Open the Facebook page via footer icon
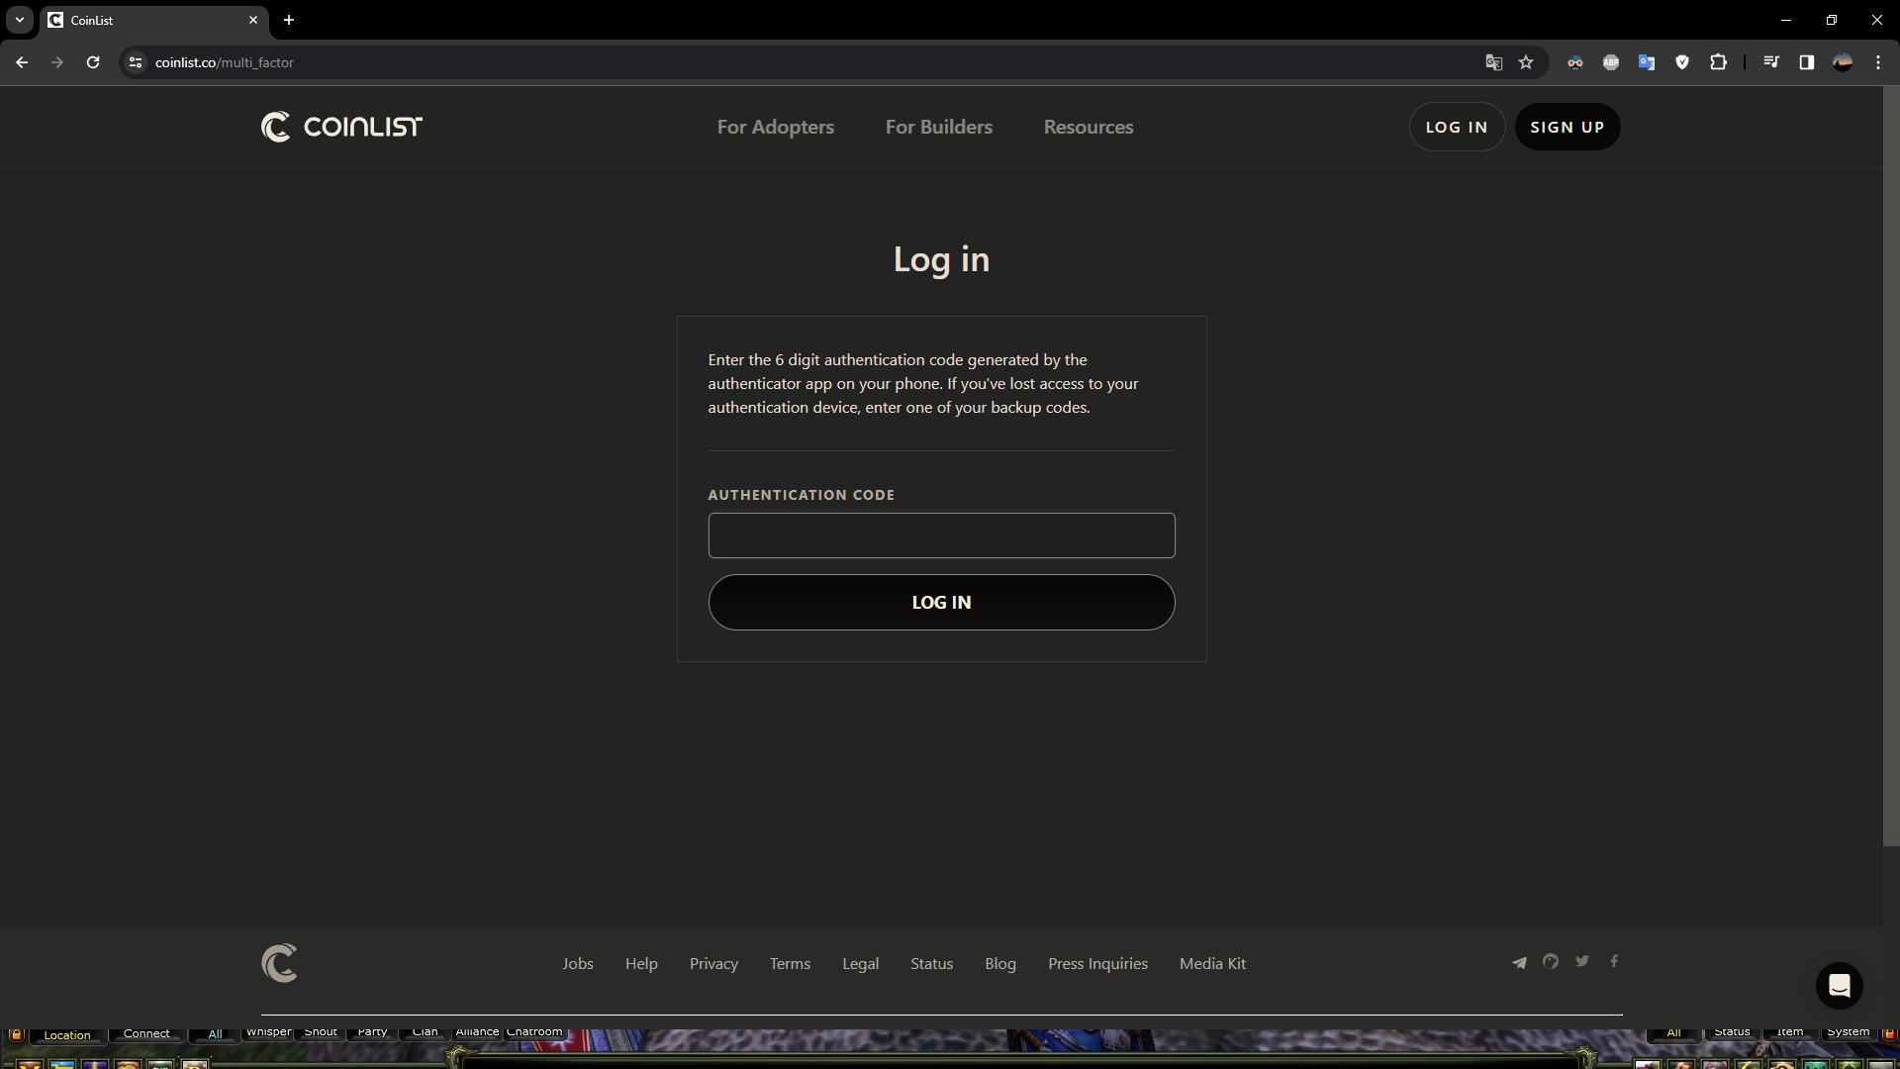Screen dimensions: 1900x1069 click(1614, 961)
